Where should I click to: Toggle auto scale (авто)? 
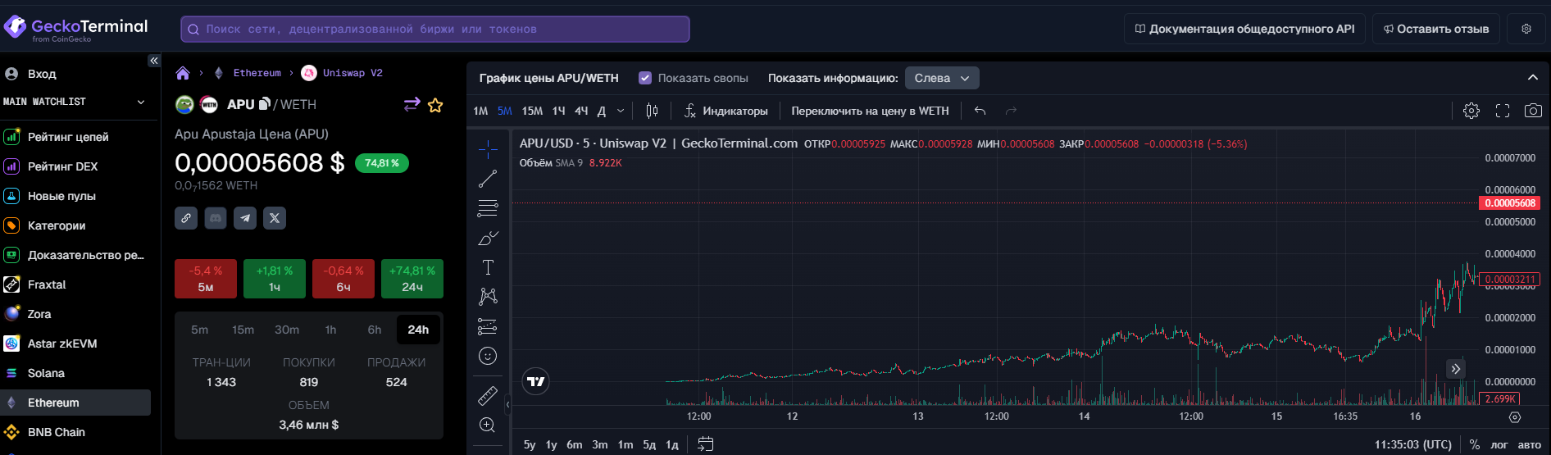(x=1530, y=444)
